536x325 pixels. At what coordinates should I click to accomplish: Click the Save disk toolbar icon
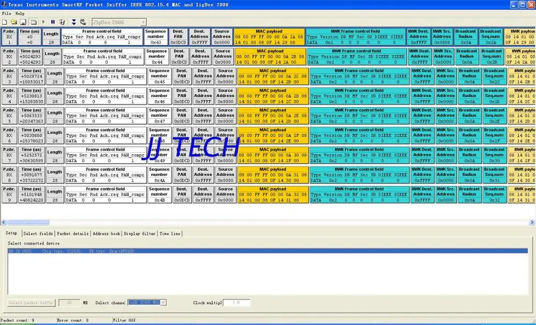23,22
